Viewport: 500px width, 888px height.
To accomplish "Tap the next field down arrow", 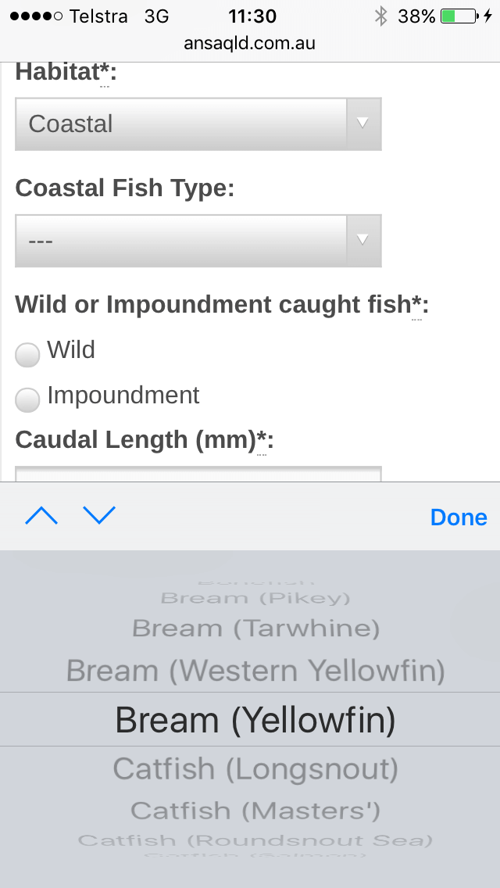I will pos(99,516).
